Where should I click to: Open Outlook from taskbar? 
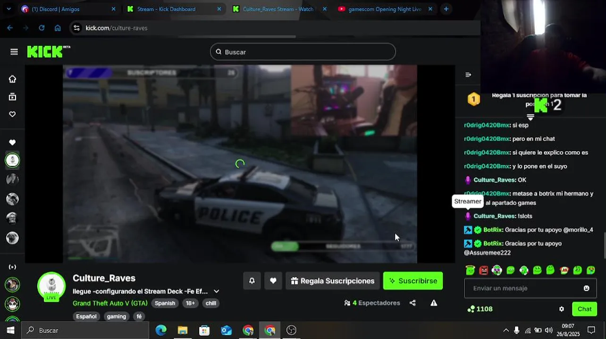pyautogui.click(x=226, y=330)
